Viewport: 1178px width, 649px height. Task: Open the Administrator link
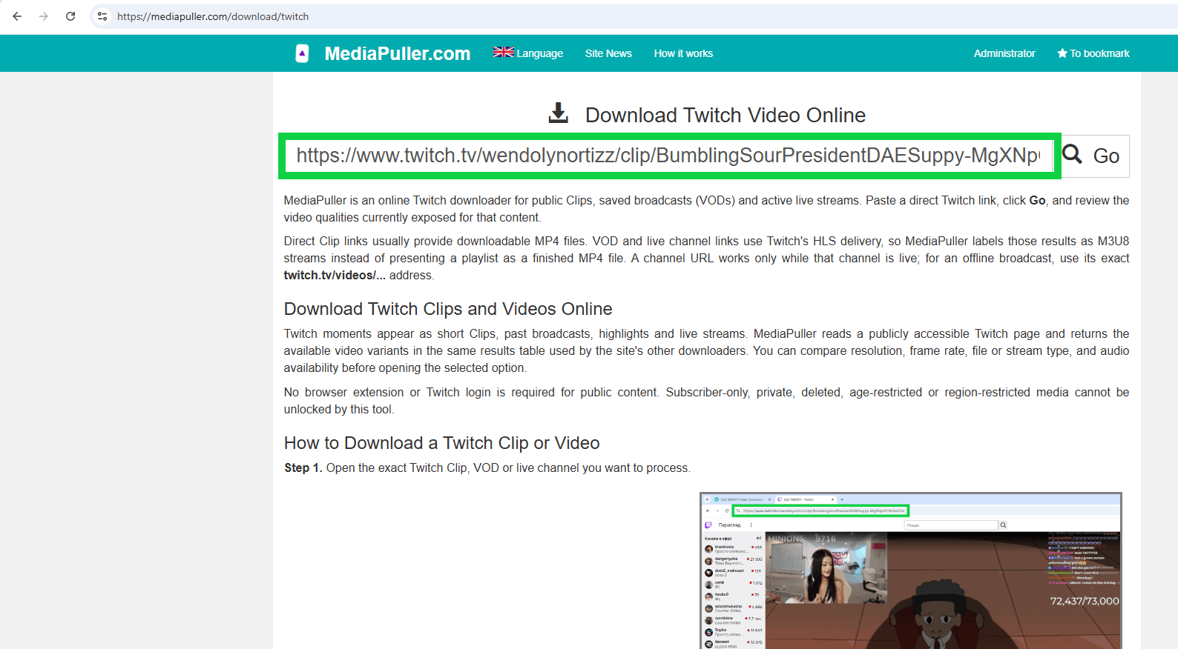click(x=1004, y=53)
